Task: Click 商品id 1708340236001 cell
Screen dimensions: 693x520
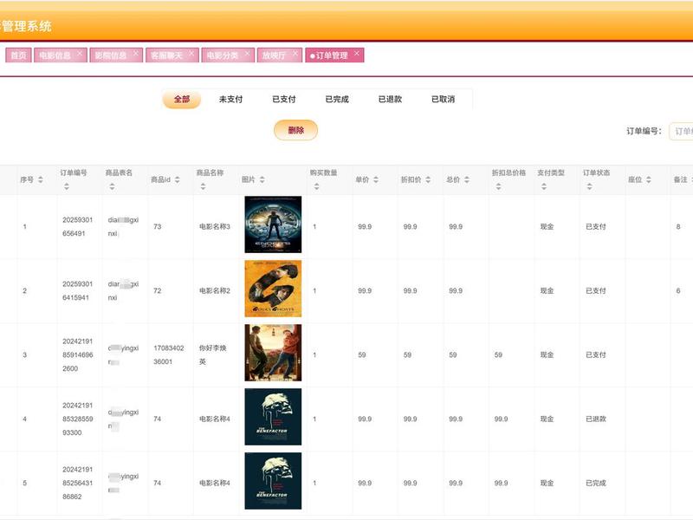Action: tap(168, 354)
